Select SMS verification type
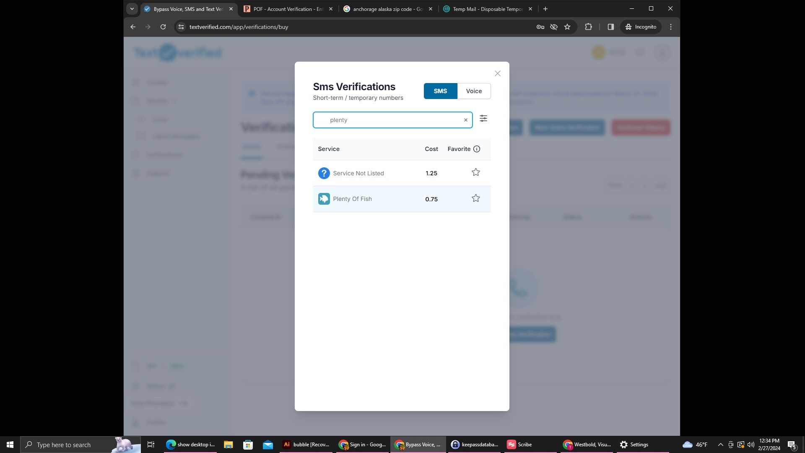The width and height of the screenshot is (805, 453). (440, 91)
